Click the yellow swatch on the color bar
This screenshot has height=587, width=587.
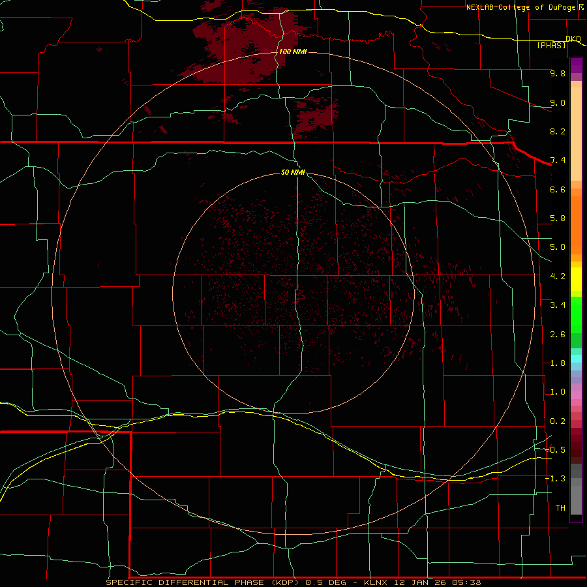[576, 279]
